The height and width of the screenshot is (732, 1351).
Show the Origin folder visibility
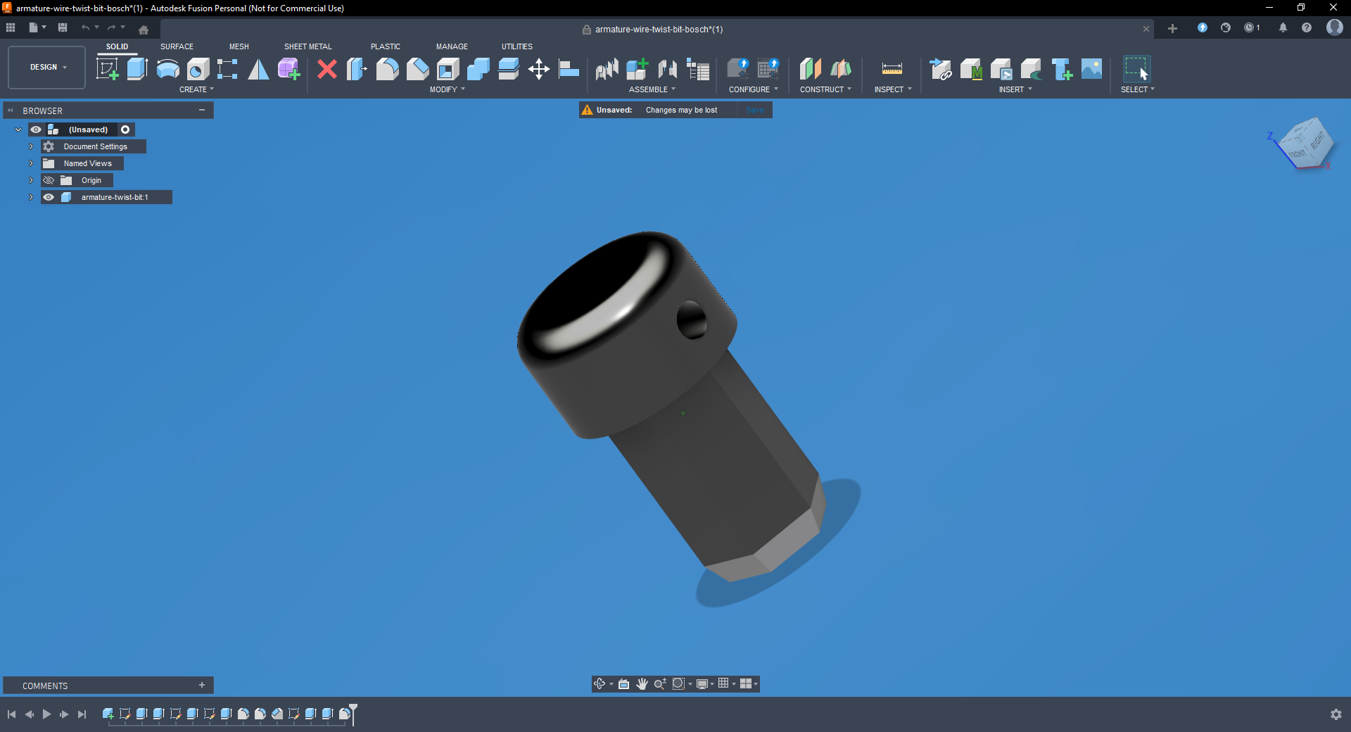pyautogui.click(x=49, y=180)
